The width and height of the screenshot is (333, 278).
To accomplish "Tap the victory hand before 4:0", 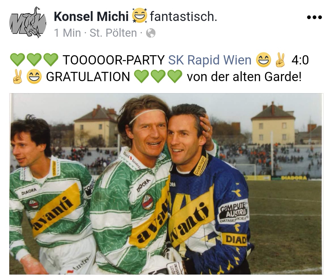I will (280, 60).
